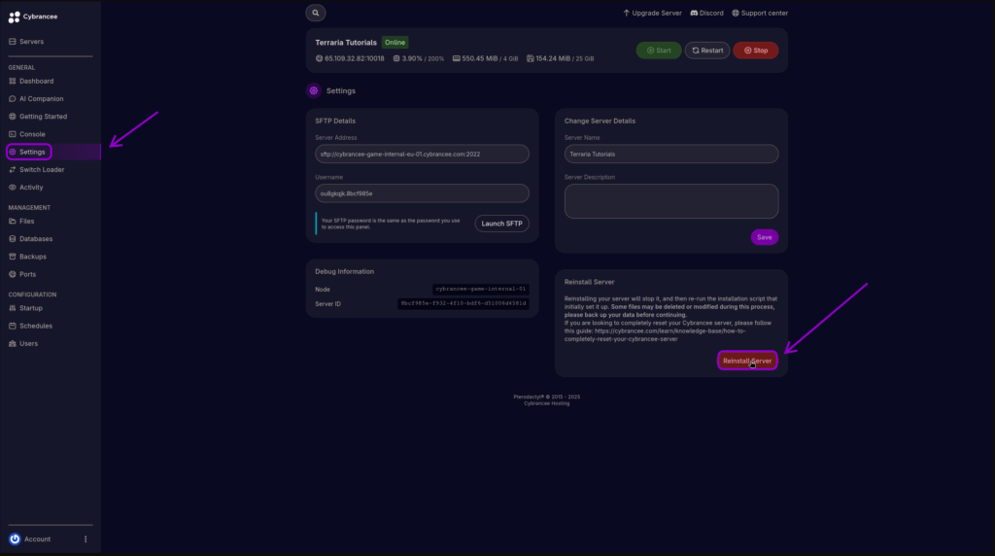Image resolution: width=995 pixels, height=556 pixels.
Task: Click the Startup sliders icon
Action: 12,308
